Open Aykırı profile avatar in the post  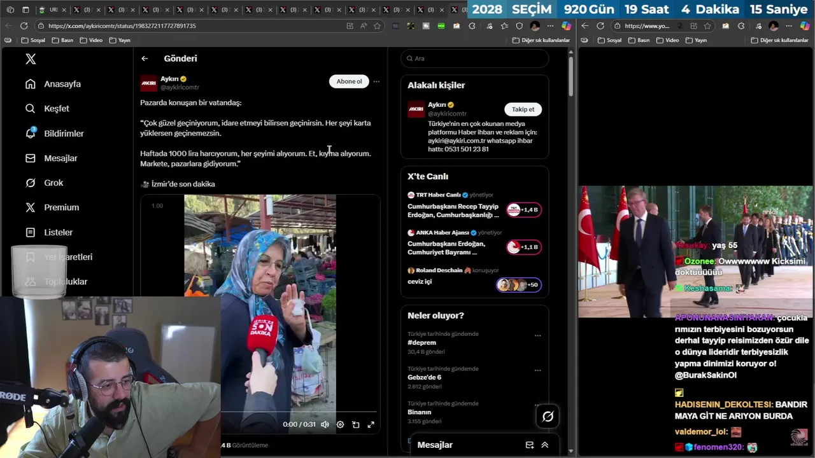tap(148, 83)
